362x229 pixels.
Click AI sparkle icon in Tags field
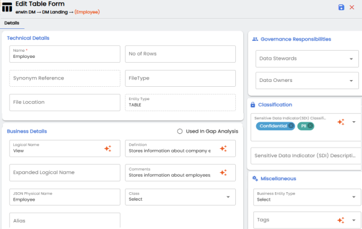[341, 220]
